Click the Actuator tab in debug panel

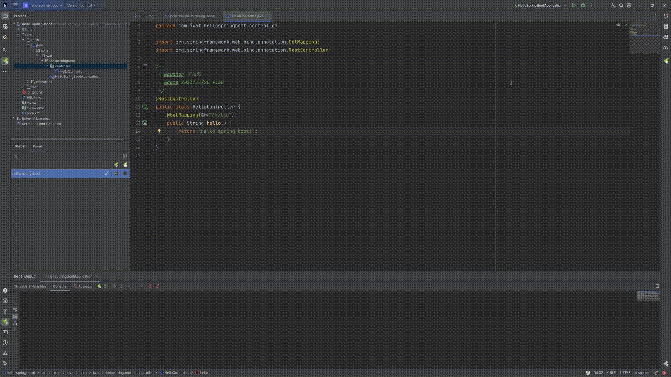click(x=85, y=286)
